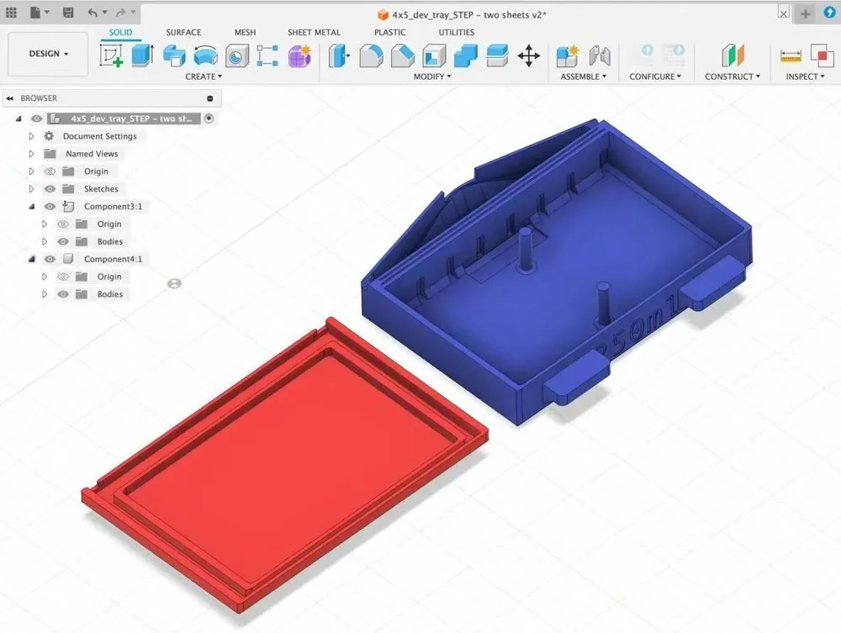Select the Chamfer tool
Image resolution: width=841 pixels, height=633 pixels.
(x=402, y=55)
